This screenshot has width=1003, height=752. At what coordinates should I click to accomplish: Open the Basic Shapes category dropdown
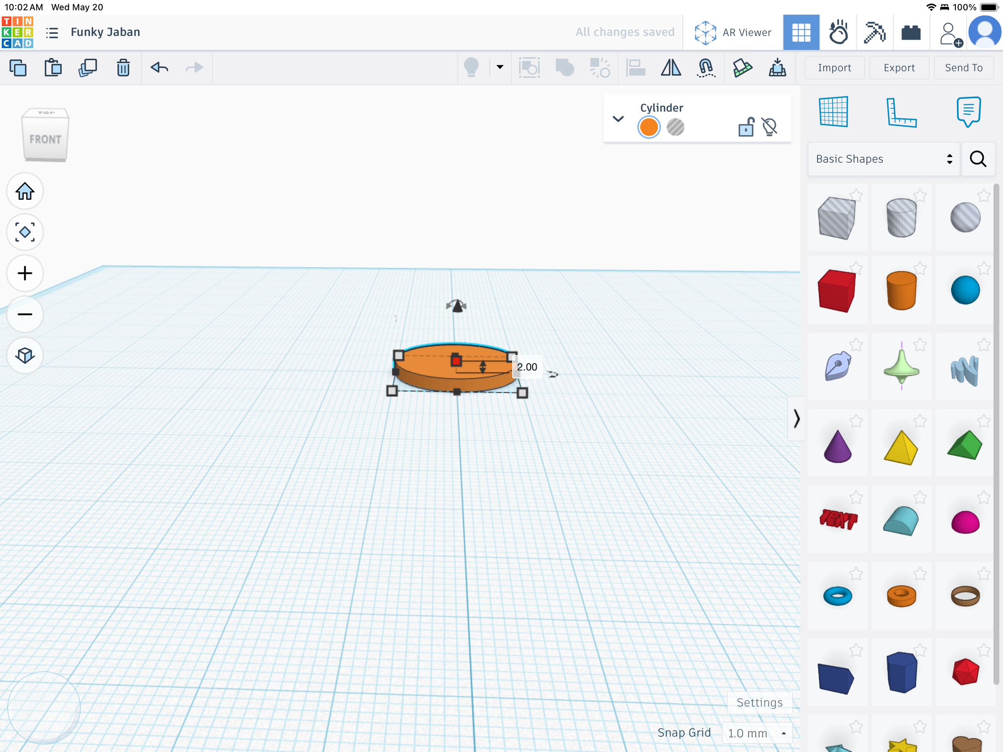884,159
